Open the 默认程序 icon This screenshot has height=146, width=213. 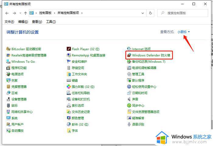pos(129,80)
